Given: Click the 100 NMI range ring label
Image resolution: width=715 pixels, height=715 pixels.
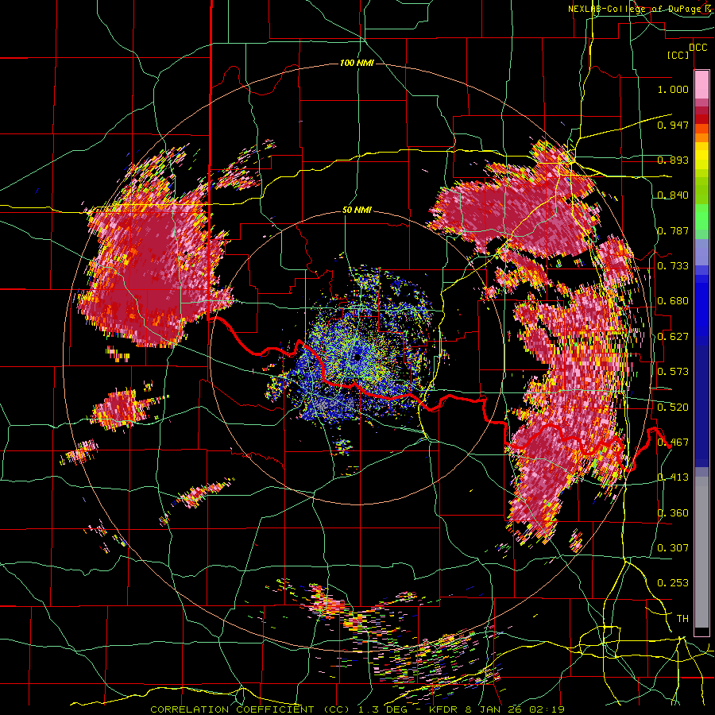Looking at the screenshot, I should pyautogui.click(x=357, y=63).
